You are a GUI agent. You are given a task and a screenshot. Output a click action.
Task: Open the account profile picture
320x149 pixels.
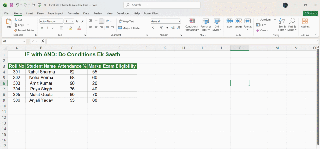(x=286, y=5)
